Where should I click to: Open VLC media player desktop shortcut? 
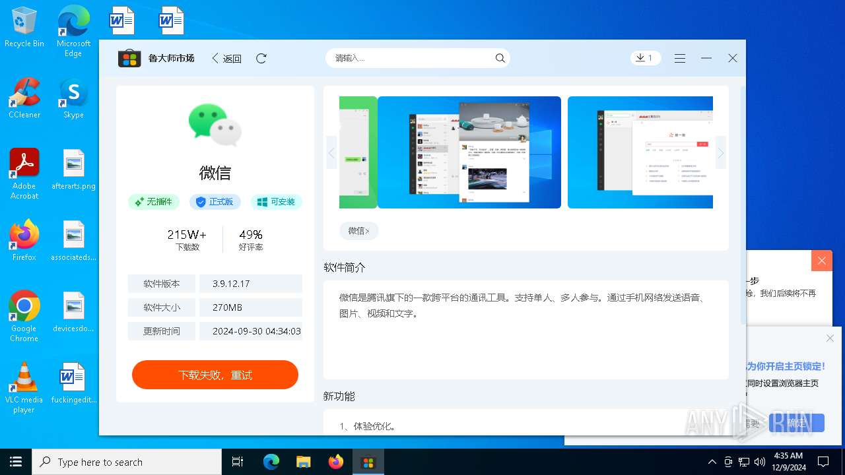pos(24,388)
